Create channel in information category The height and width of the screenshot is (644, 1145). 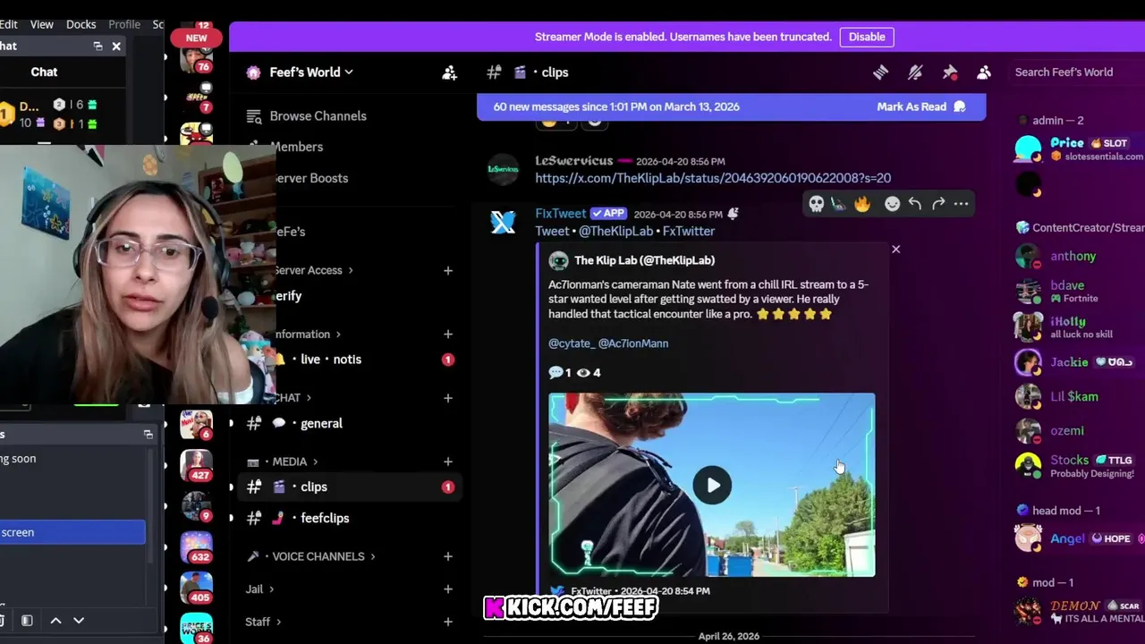point(447,335)
